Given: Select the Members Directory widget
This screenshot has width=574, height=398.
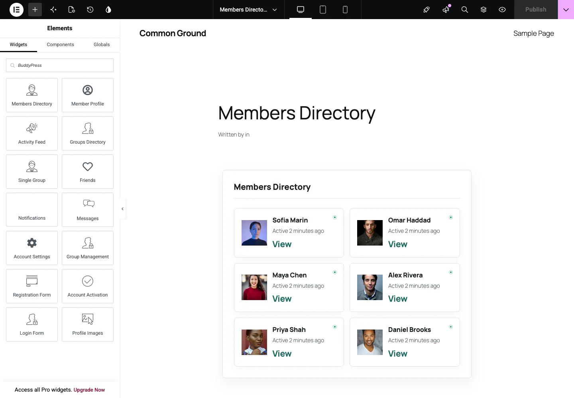Looking at the screenshot, I should coord(32,95).
